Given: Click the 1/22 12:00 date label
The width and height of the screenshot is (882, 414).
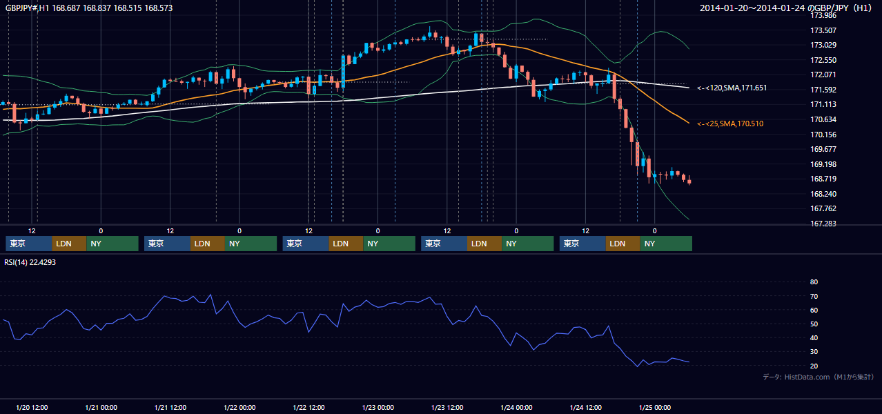Looking at the screenshot, I should click(308, 407).
